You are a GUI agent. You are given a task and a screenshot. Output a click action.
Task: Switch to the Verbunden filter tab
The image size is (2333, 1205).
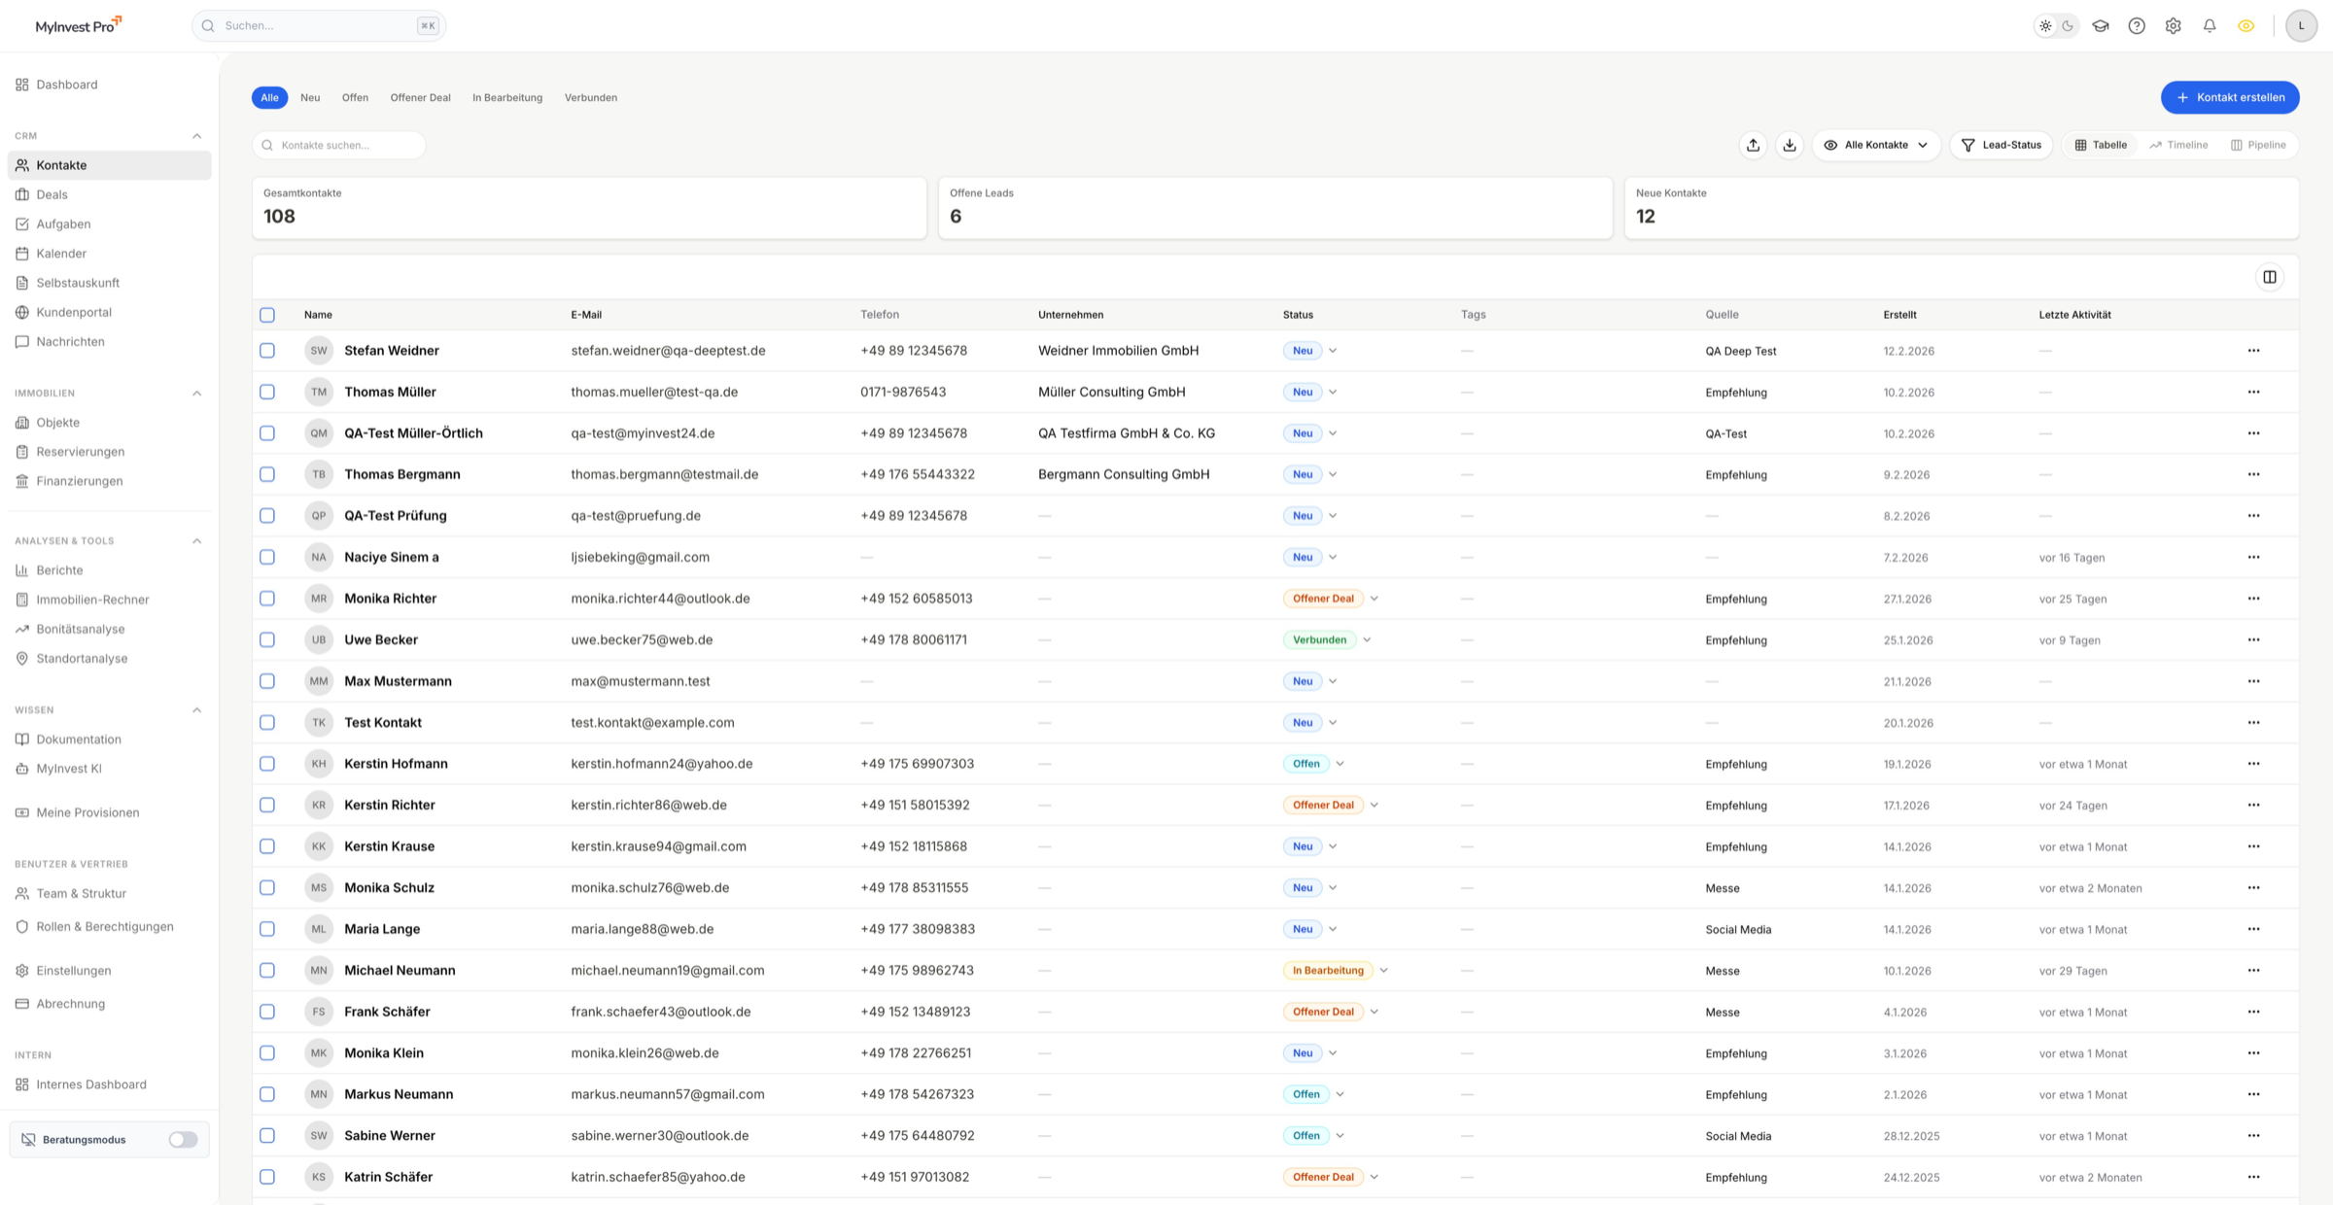click(590, 97)
